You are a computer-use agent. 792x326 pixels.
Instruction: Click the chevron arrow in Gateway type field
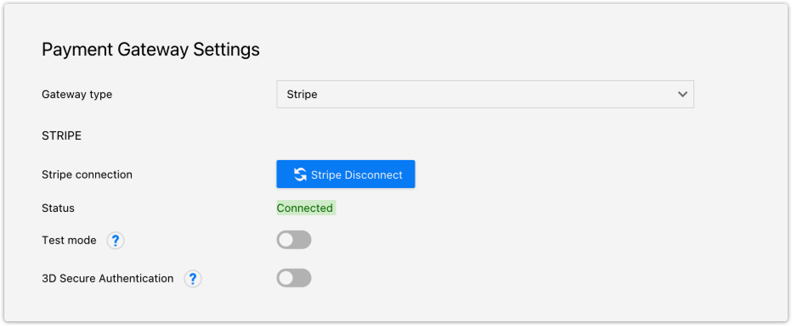pos(682,94)
